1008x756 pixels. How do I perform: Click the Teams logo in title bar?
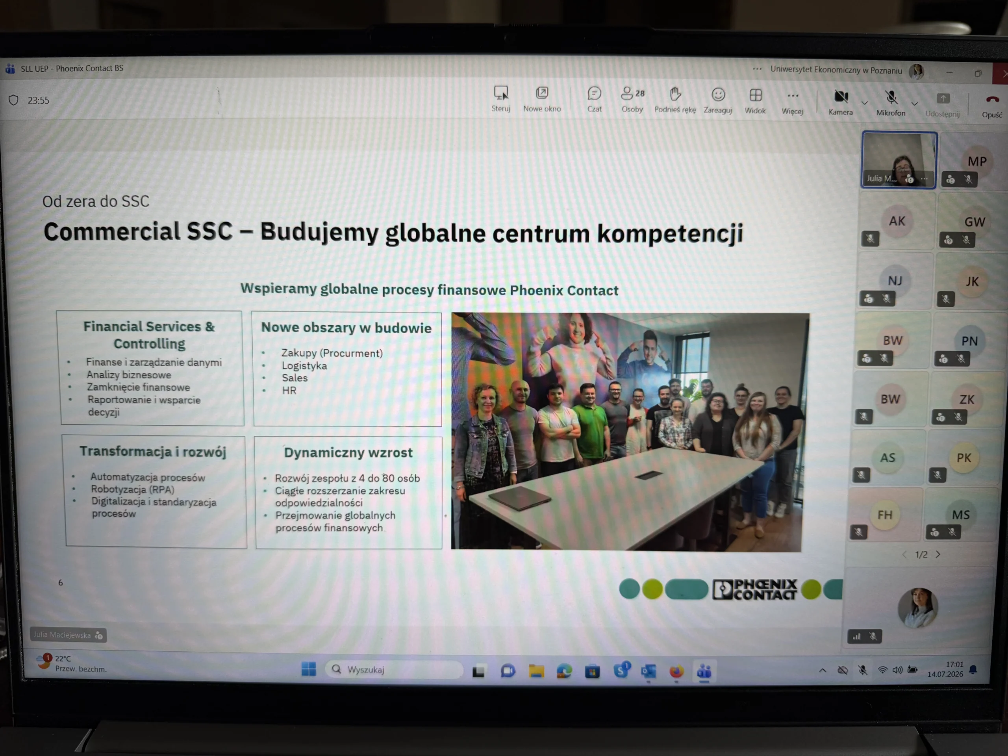(x=11, y=69)
